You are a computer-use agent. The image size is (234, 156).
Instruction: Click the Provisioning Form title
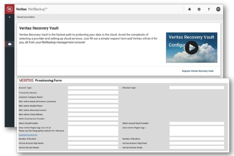coord(48,80)
